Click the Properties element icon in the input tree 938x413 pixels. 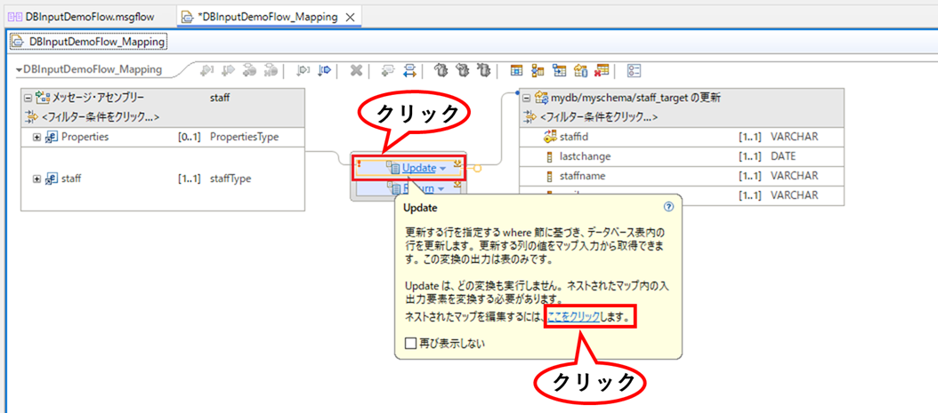coord(52,137)
